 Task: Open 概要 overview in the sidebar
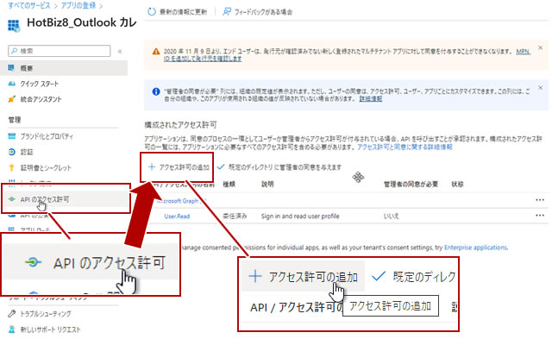(64, 68)
